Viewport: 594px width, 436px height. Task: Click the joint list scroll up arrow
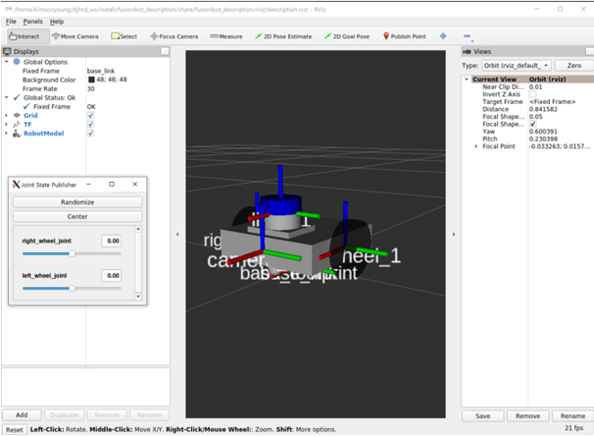pyautogui.click(x=138, y=229)
